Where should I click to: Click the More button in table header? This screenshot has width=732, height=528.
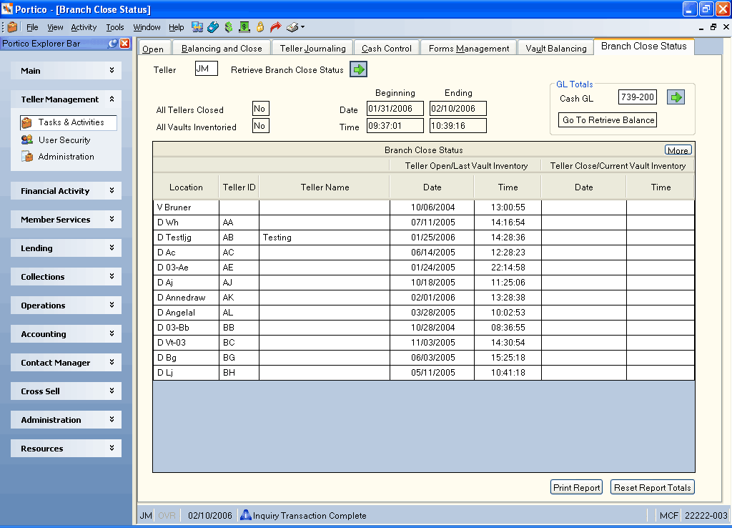tap(678, 150)
